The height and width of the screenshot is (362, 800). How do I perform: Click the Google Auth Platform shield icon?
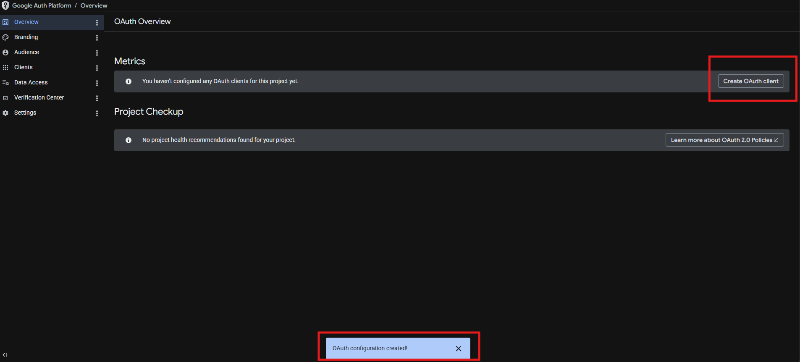pos(5,5)
